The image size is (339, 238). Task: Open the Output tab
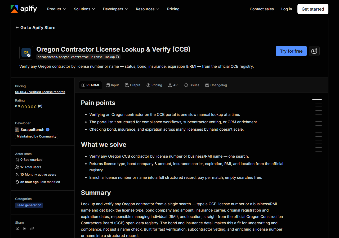[133, 85]
